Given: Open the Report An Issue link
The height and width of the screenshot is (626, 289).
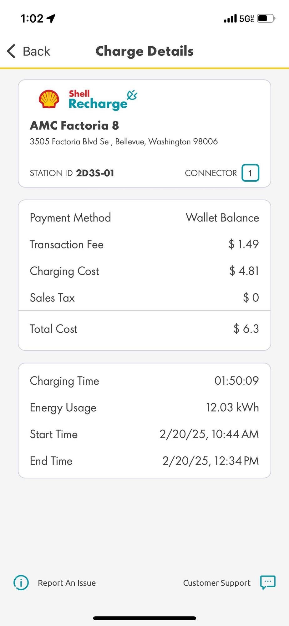Looking at the screenshot, I should [x=67, y=583].
